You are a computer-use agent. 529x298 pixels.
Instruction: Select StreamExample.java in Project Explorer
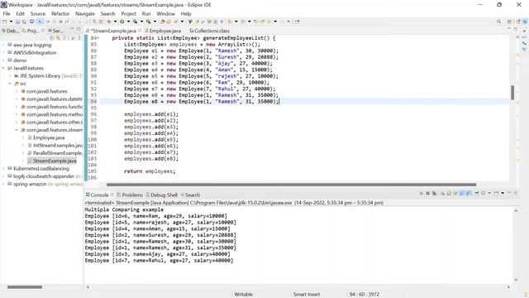tap(52, 161)
